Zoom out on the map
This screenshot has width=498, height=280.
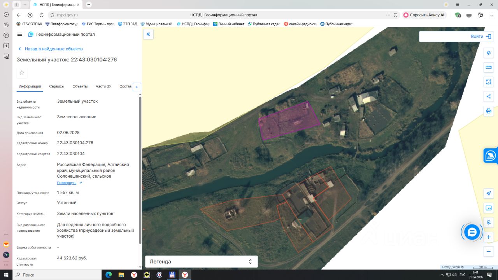click(489, 252)
